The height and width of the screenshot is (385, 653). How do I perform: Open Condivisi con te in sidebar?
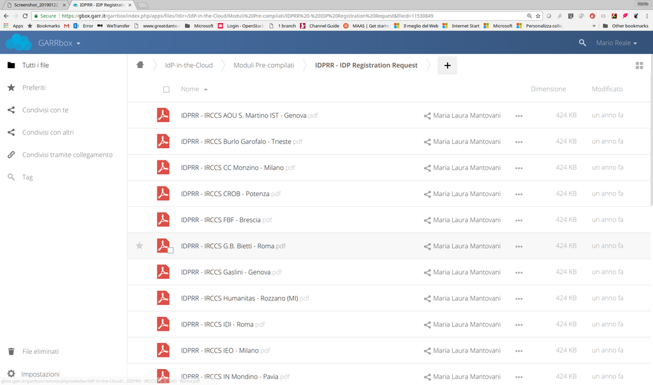(45, 110)
